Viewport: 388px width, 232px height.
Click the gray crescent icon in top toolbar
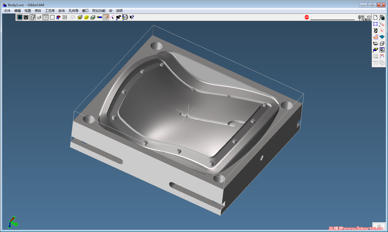[x=65, y=17]
